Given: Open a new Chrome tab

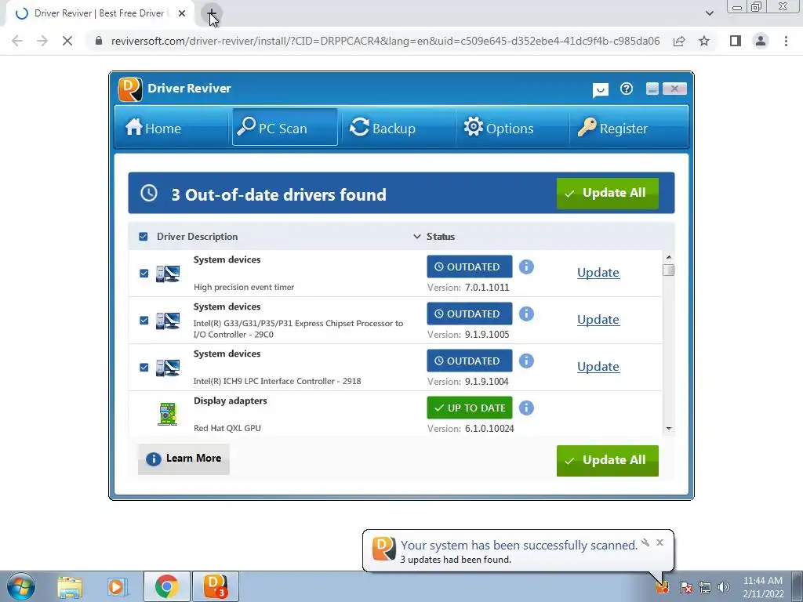Looking at the screenshot, I should 211,14.
